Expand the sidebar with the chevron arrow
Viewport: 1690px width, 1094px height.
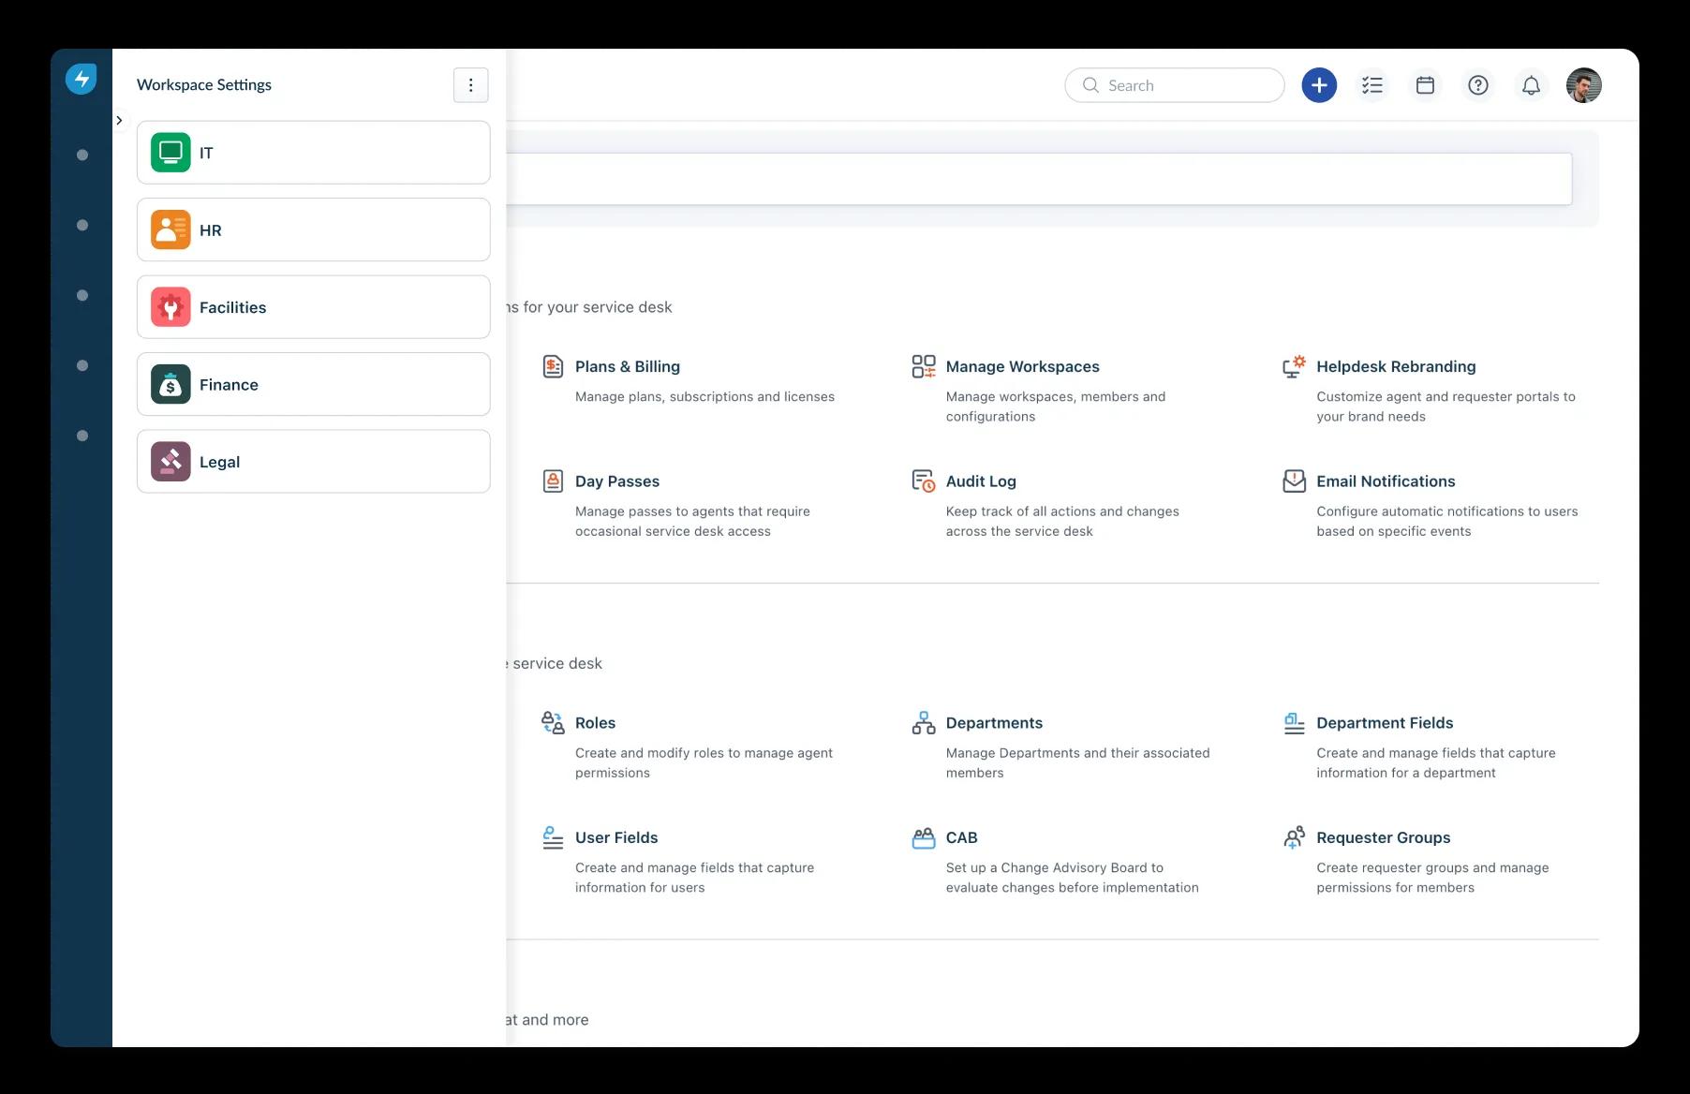click(x=119, y=120)
